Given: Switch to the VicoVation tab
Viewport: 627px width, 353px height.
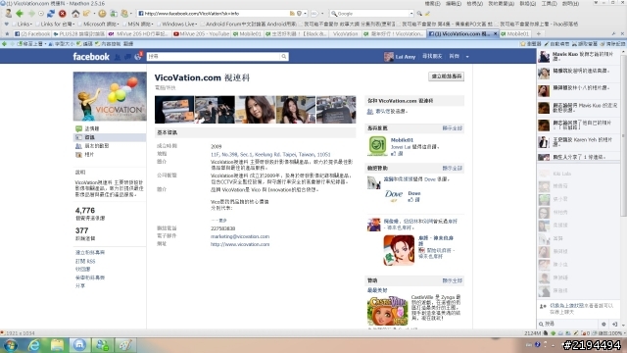Looking at the screenshot, I should [345, 34].
